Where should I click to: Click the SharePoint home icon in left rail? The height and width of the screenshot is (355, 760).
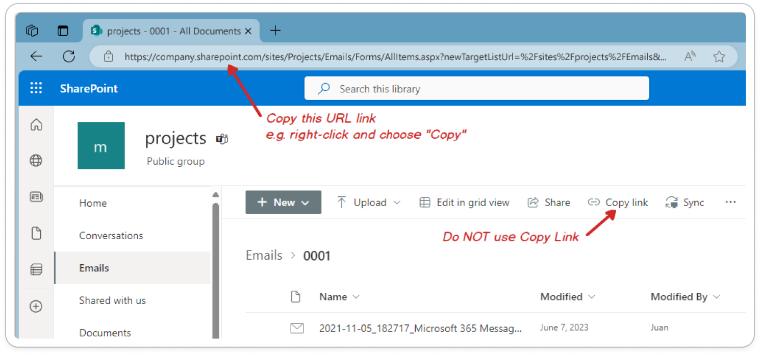(x=36, y=124)
